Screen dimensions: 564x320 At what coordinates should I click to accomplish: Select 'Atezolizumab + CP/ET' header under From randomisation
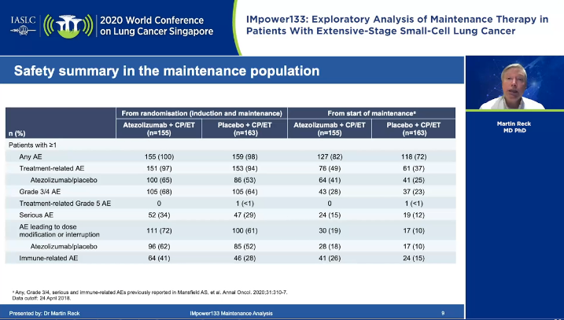coord(159,129)
